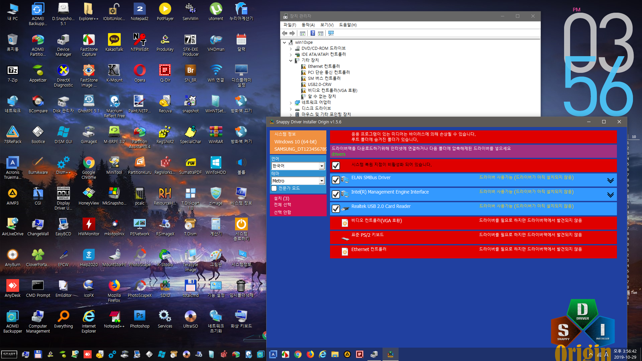Open Q-Dir desktop shortcut

coord(165,73)
